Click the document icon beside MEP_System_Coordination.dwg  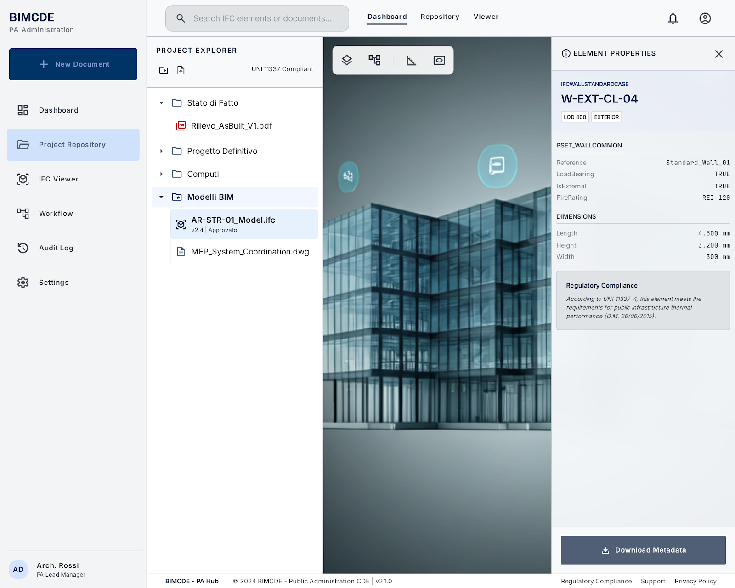click(x=181, y=252)
